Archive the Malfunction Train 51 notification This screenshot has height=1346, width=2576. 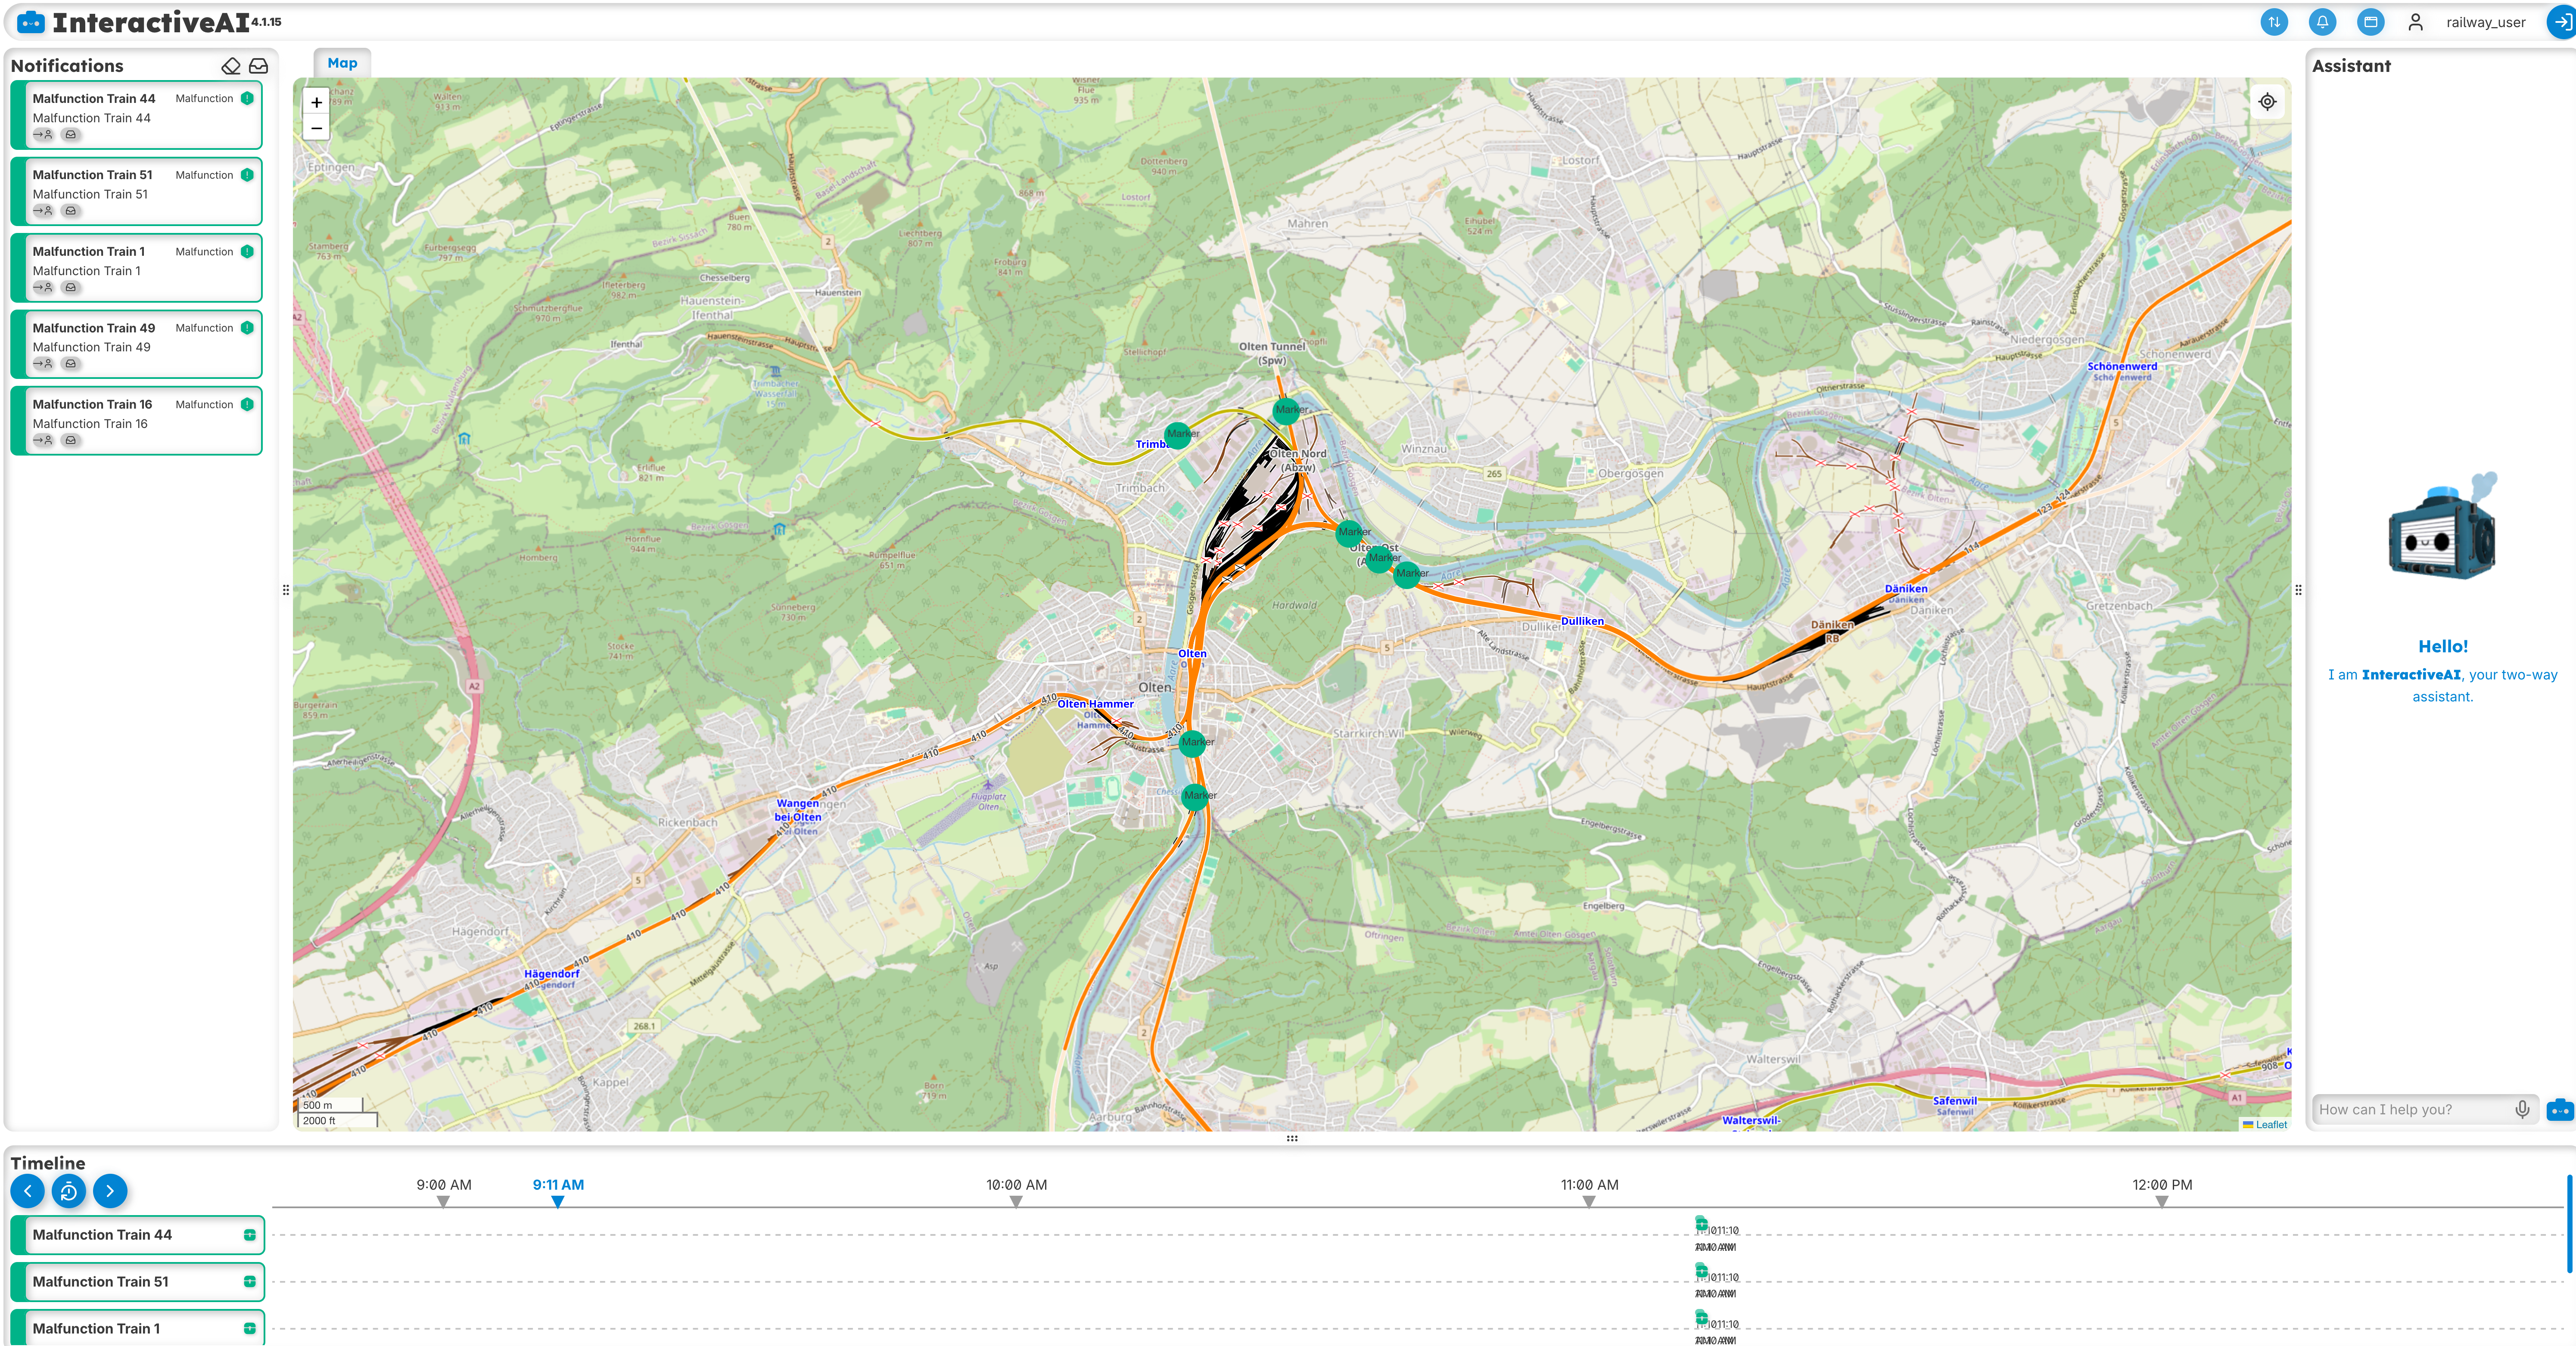point(70,211)
